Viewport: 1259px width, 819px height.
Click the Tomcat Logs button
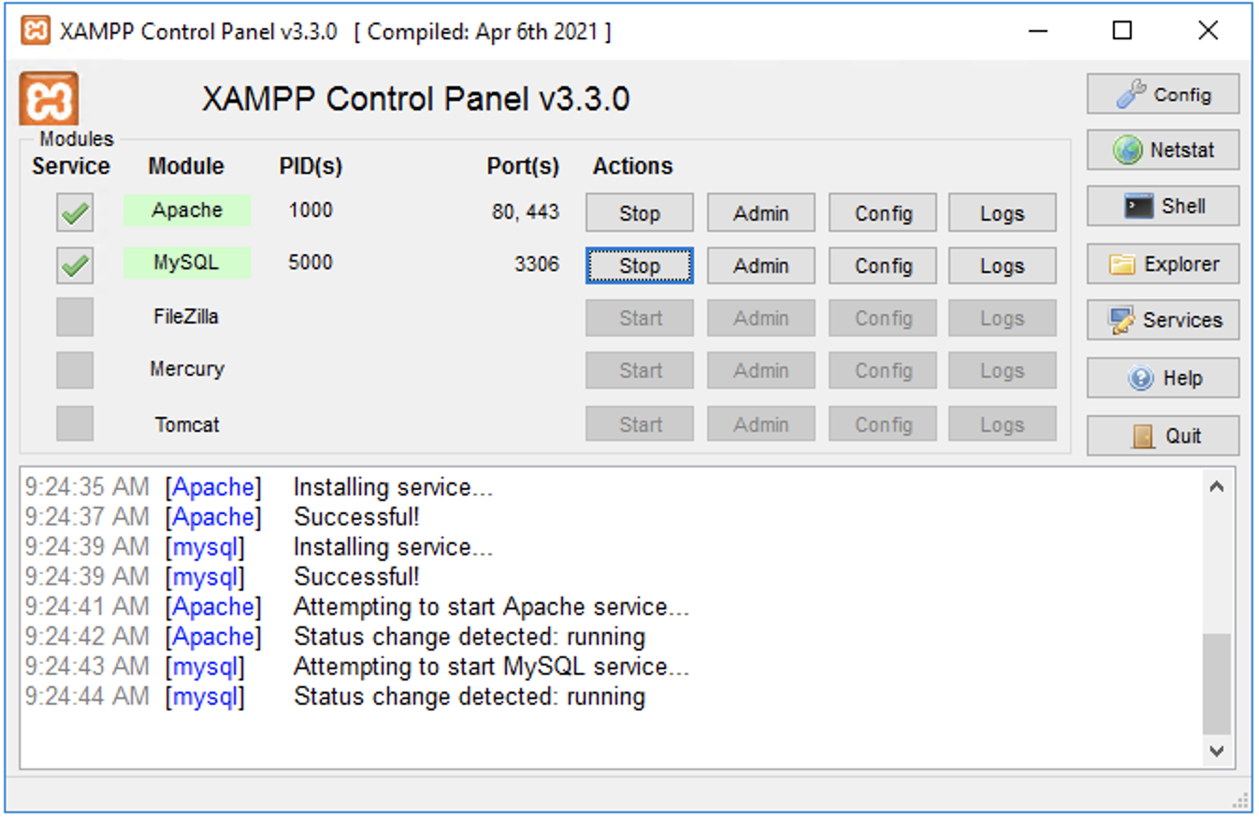(x=1002, y=424)
